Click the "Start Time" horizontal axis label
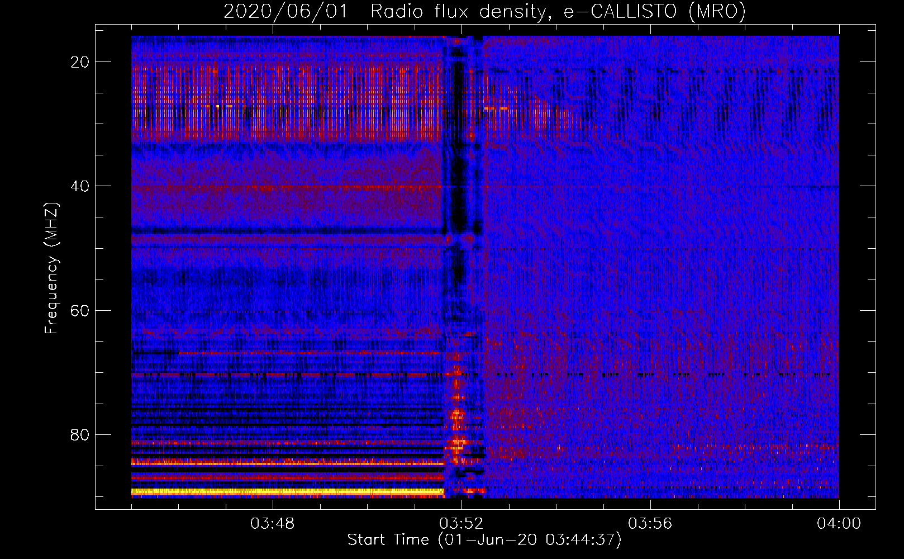The width and height of the screenshot is (904, 559). coord(388,540)
